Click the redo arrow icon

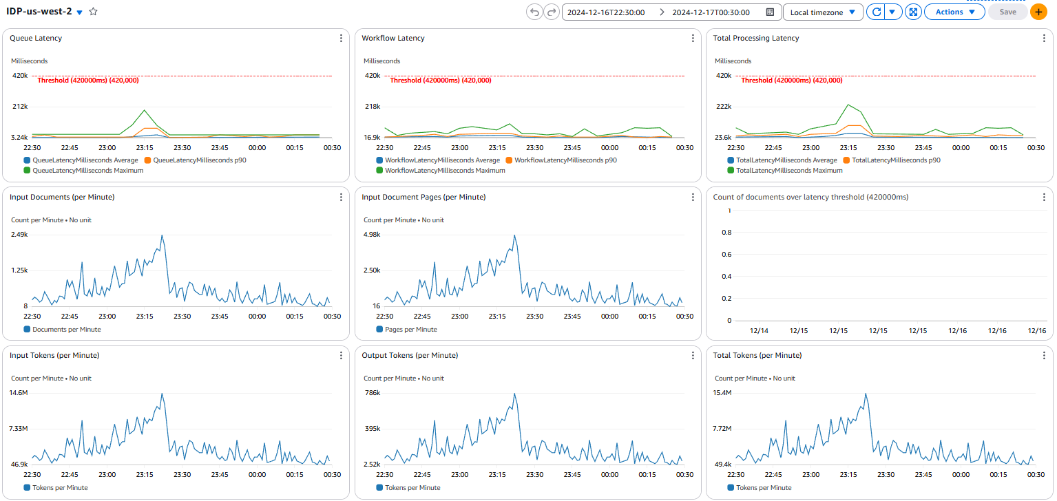550,12
